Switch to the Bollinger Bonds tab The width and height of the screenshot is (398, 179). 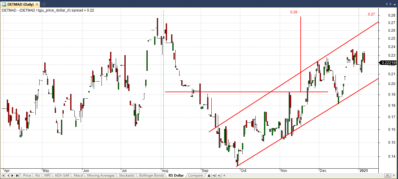pyautogui.click(x=151, y=175)
